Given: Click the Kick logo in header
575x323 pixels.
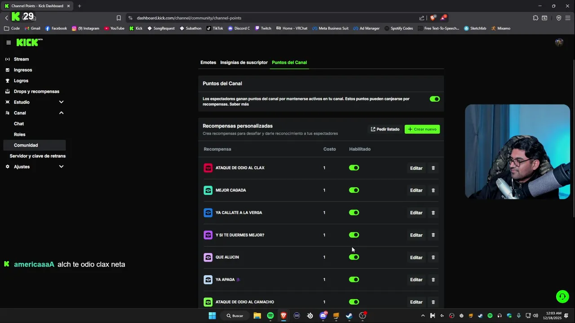Looking at the screenshot, I should 29,43.
